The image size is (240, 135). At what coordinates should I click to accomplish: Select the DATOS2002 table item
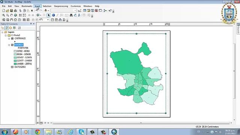click(20, 67)
